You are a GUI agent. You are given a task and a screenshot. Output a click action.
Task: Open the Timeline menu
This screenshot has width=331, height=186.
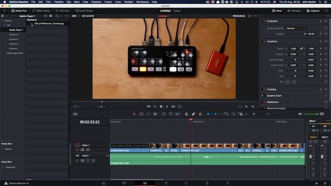pos(58,2)
